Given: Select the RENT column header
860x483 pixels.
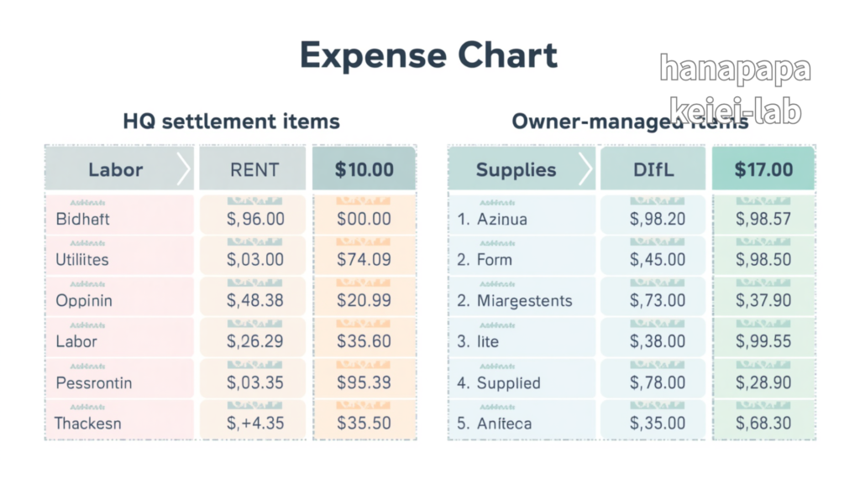Looking at the screenshot, I should tap(254, 170).
